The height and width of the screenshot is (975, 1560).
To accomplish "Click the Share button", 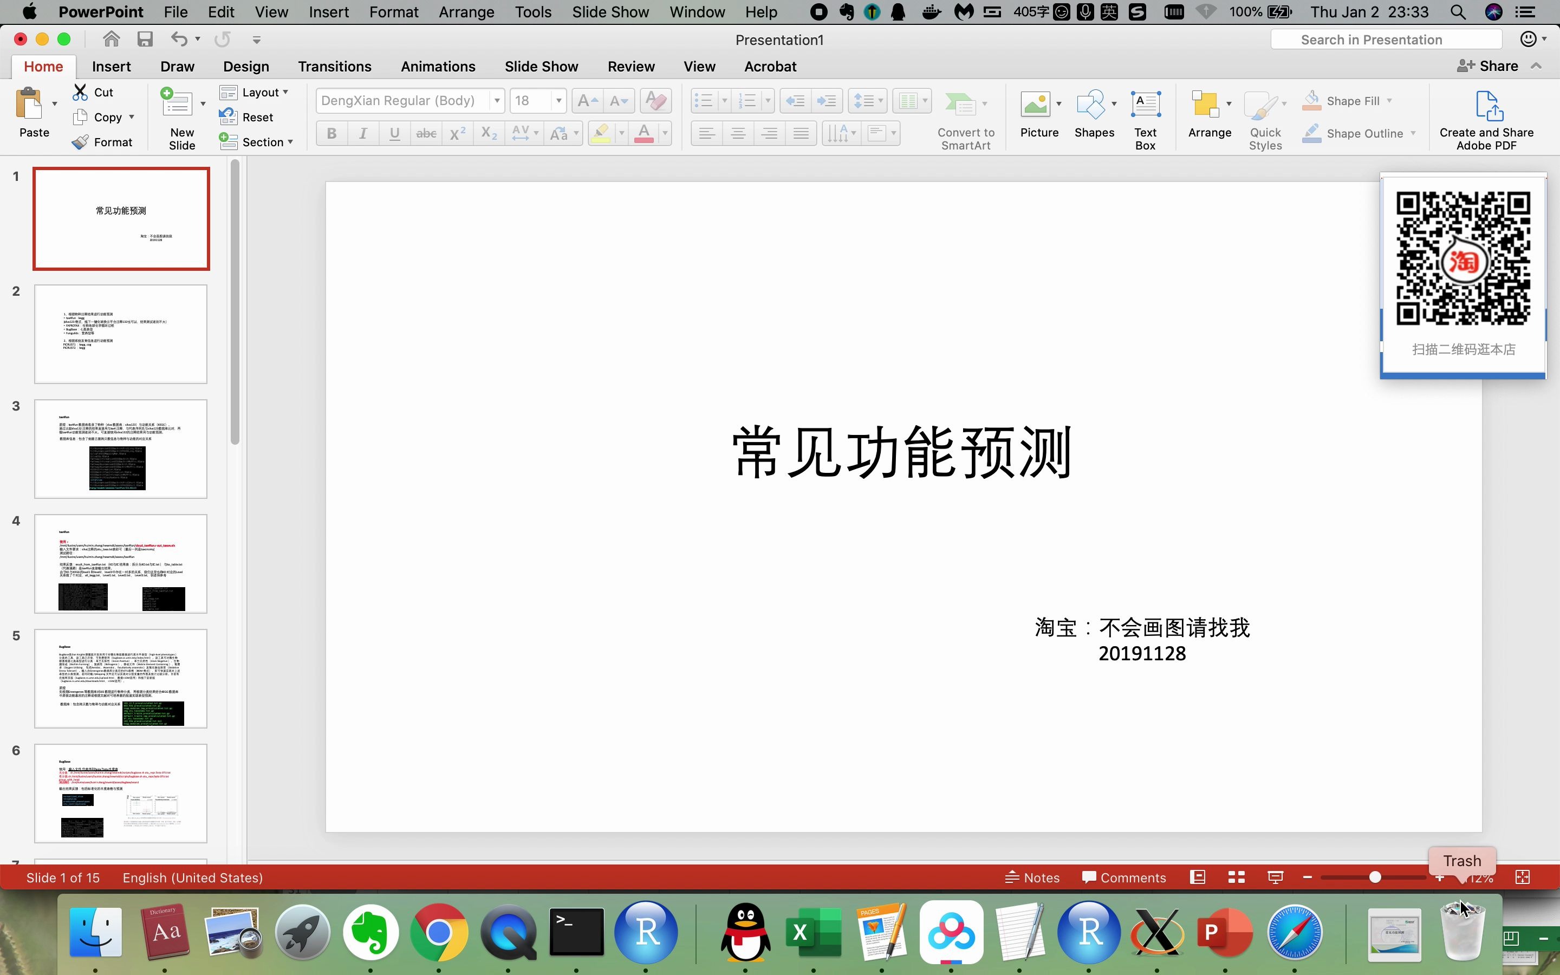I will point(1488,66).
